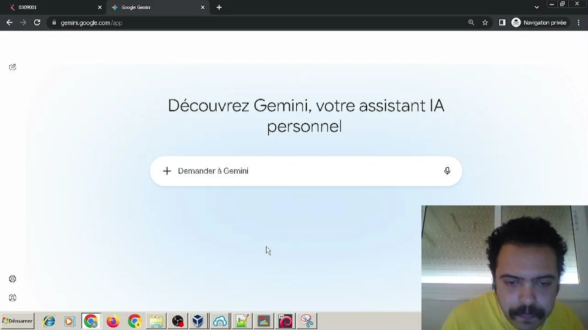
Task: Open the pink swirl app in taskbar
Action: click(285, 321)
